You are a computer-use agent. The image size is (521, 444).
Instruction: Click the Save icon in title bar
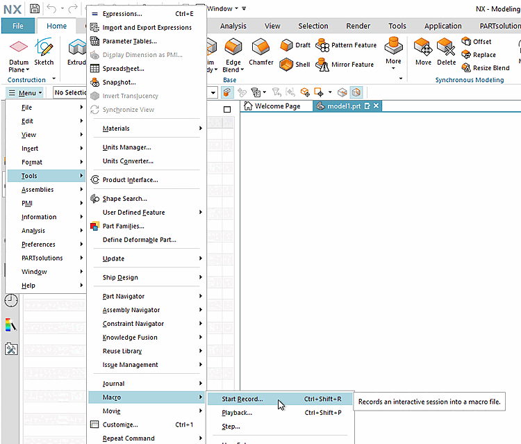pos(35,8)
